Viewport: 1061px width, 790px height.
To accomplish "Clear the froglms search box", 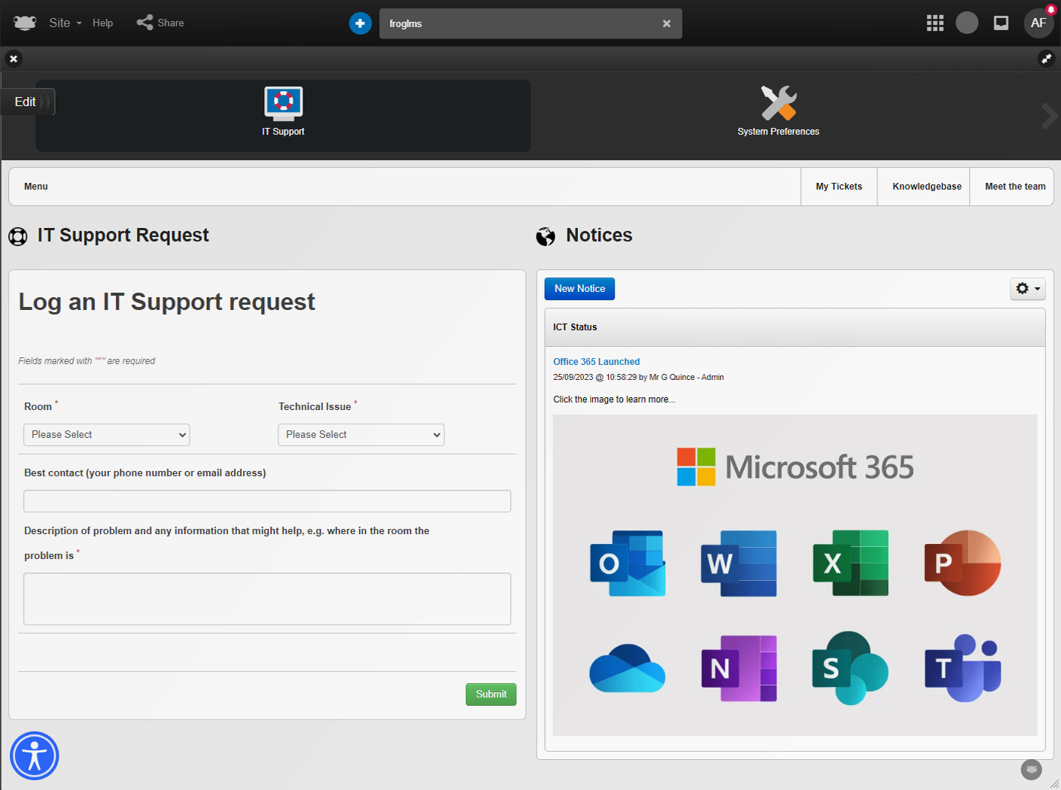I will 667,23.
